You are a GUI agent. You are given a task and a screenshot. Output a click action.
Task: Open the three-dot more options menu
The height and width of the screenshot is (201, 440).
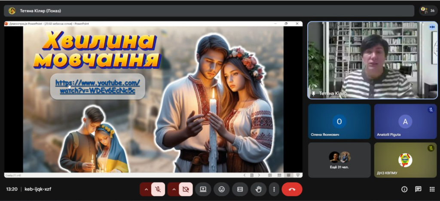coord(274,189)
